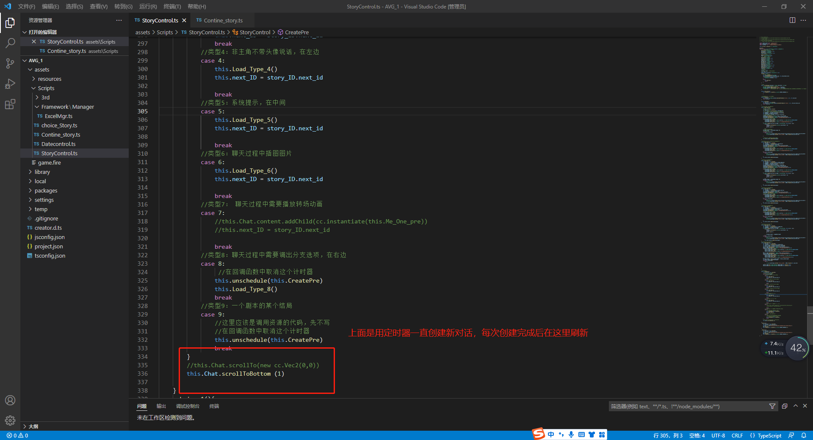Click the 空格: 4 indentation setting
The image size is (813, 440).
(697, 435)
